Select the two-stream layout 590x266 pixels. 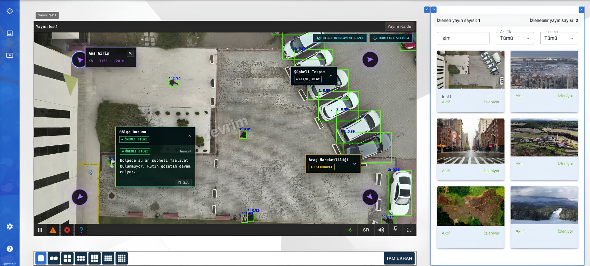(x=54, y=258)
